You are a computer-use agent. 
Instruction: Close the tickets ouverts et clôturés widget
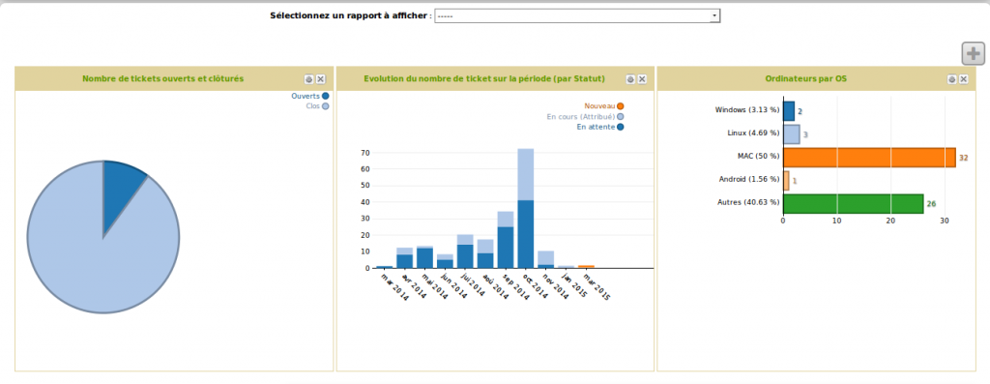[x=321, y=79]
